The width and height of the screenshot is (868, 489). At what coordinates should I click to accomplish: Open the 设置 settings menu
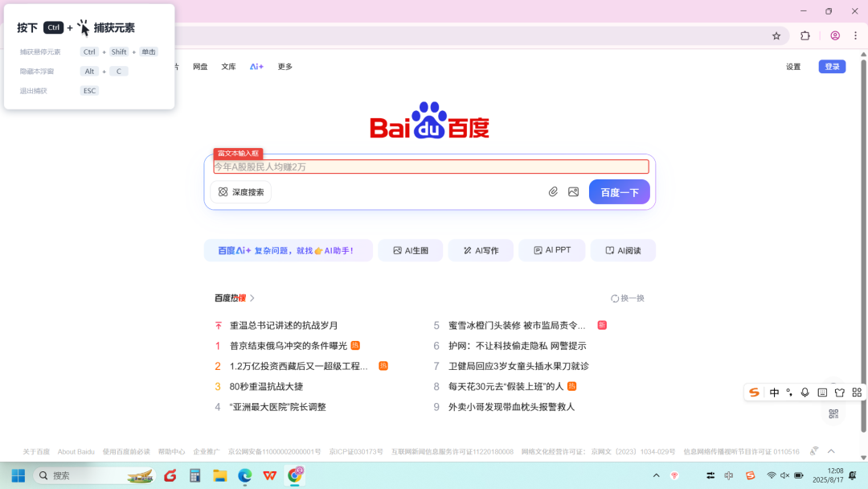793,67
